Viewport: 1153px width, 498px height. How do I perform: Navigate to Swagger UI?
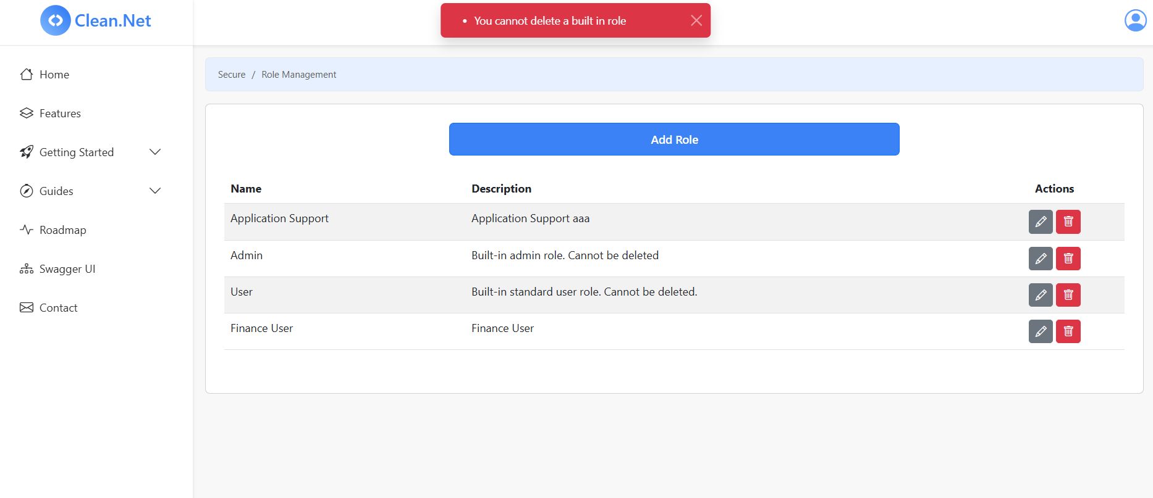point(67,269)
